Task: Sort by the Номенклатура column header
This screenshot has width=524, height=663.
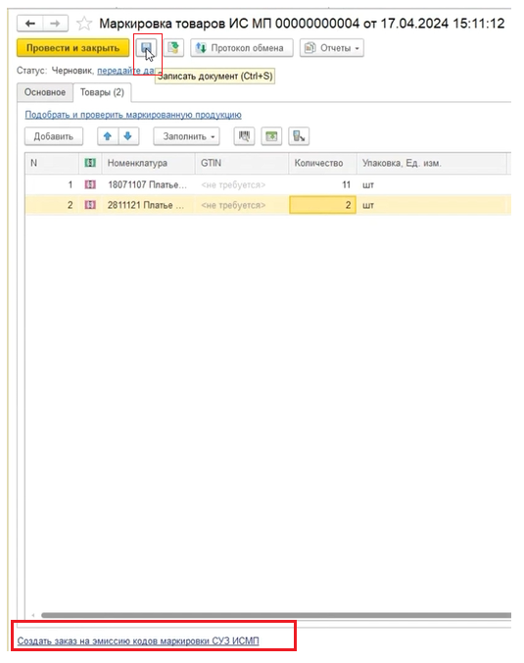Action: click(148, 163)
